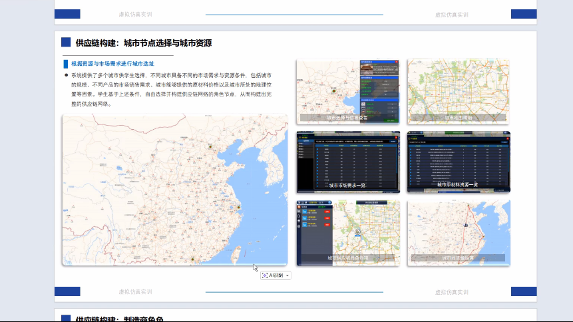Select the 城市原材料资源一览 screenshot
This screenshot has width=573, height=322.
pyautogui.click(x=458, y=162)
